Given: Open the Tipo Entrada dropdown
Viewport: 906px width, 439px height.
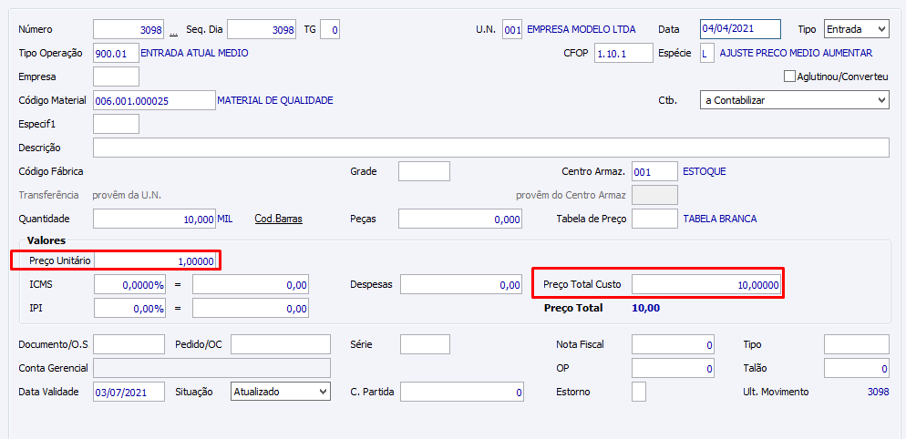Looking at the screenshot, I should point(856,30).
